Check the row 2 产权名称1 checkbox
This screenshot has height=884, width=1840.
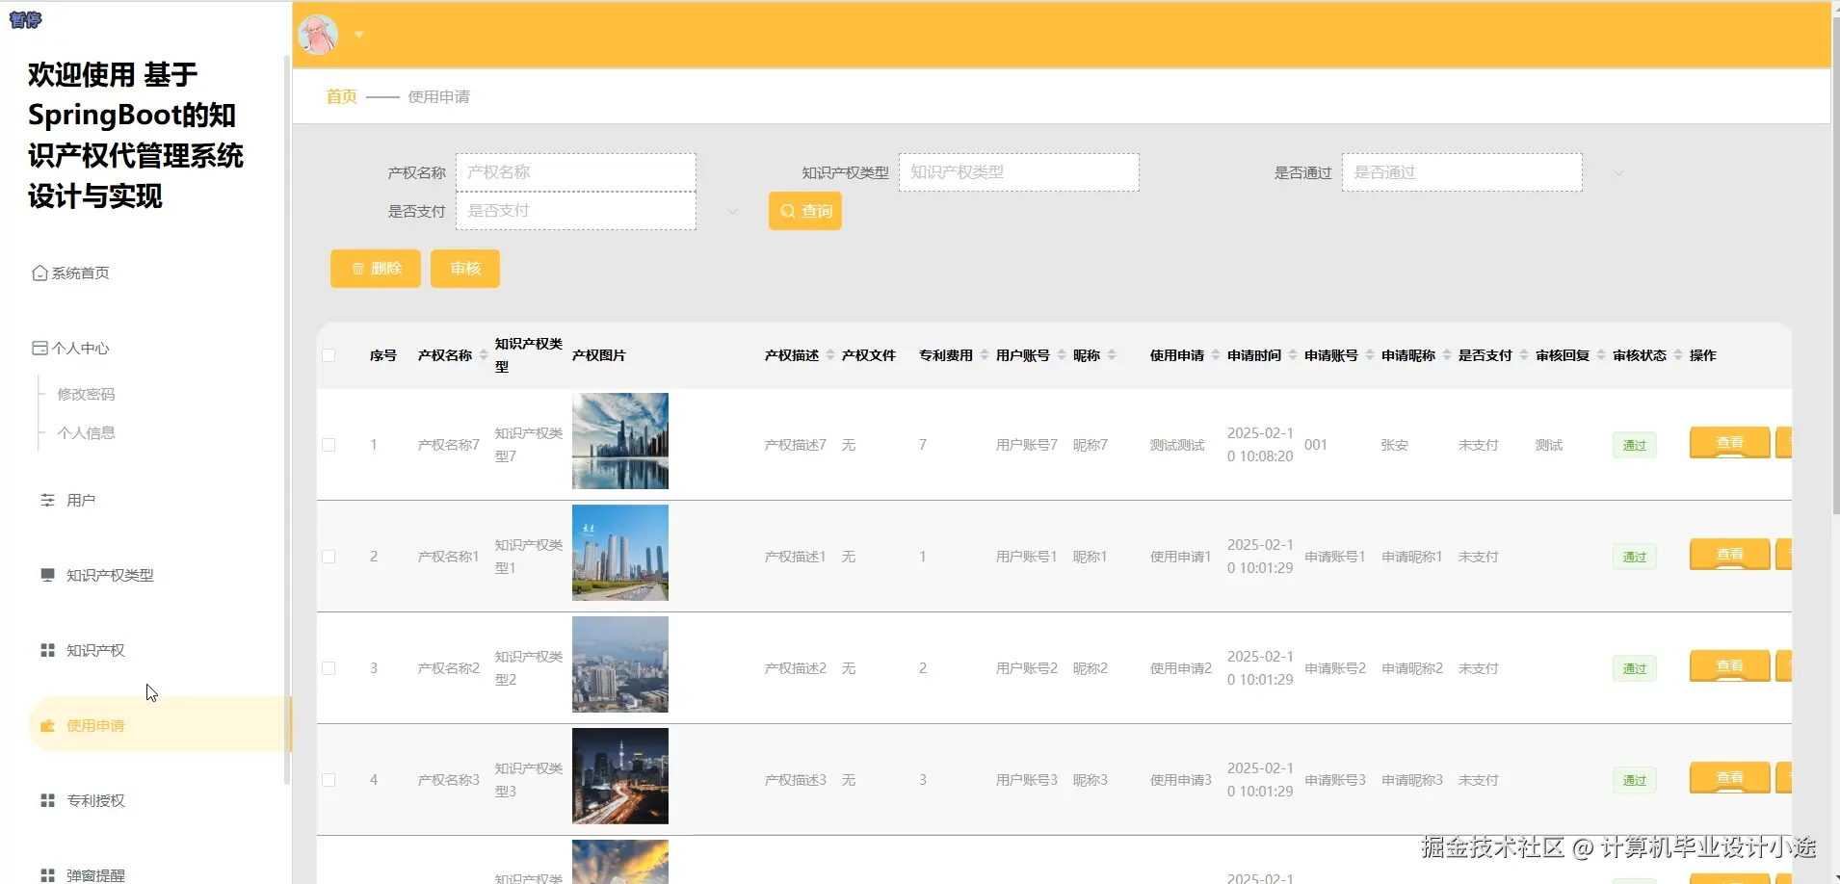329,557
